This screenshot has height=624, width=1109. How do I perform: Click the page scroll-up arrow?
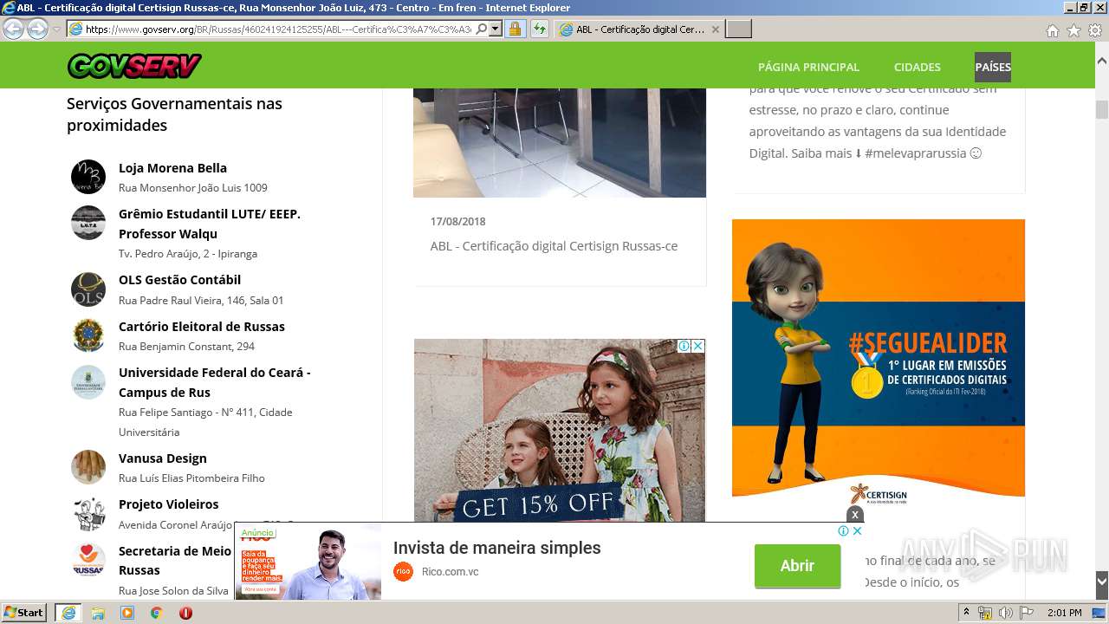pyautogui.click(x=1102, y=62)
